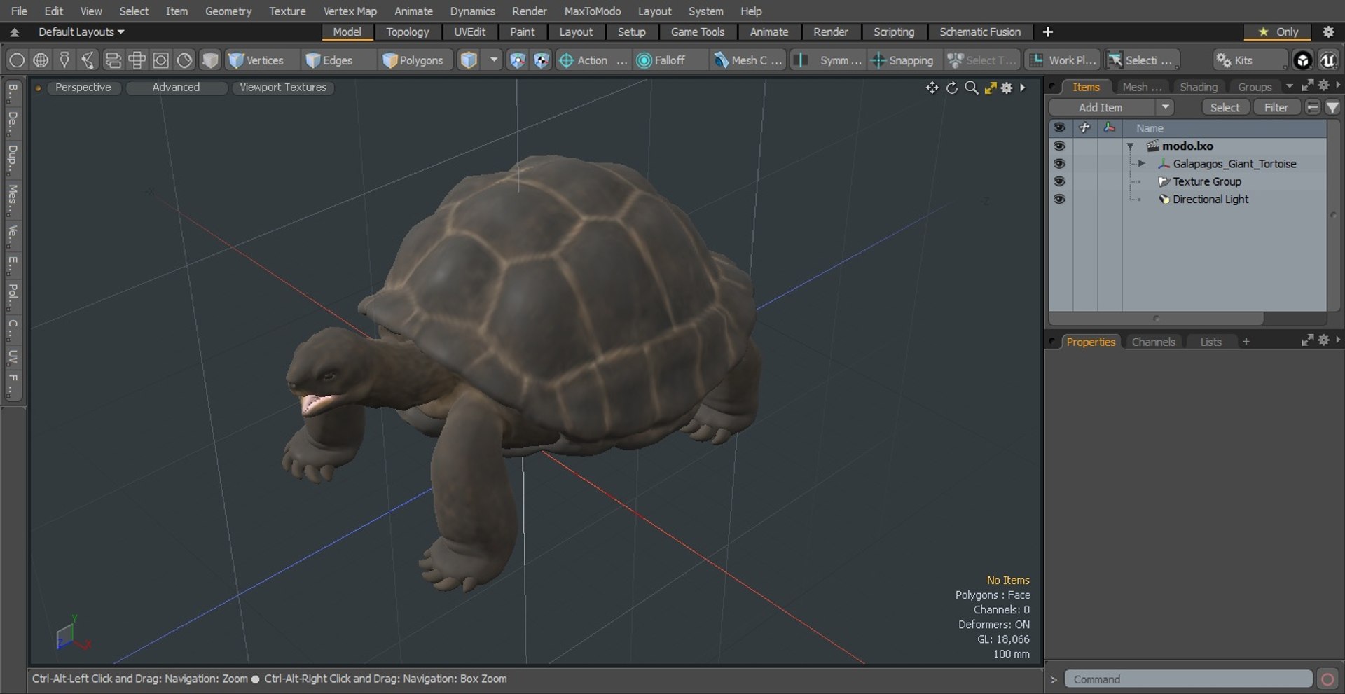Open the Falloff popup
Image resolution: width=1345 pixels, height=694 pixels.
coord(669,60)
